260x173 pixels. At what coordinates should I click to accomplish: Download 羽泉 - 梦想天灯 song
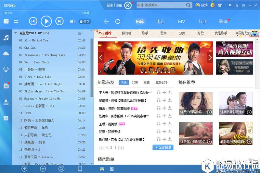pyautogui.click(x=170, y=131)
